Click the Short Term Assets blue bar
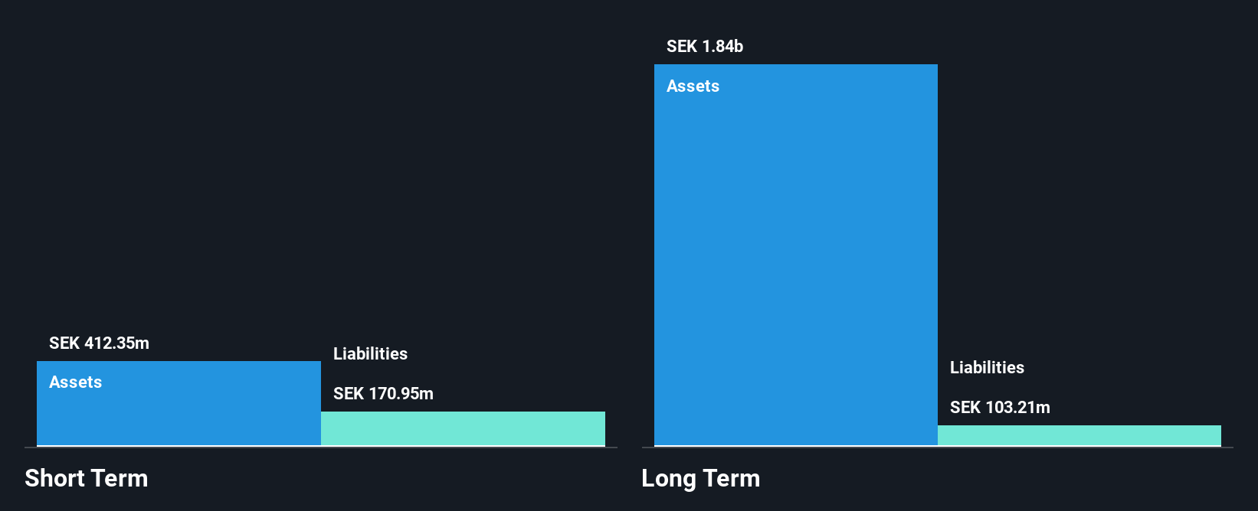The width and height of the screenshot is (1258, 511). point(179,403)
